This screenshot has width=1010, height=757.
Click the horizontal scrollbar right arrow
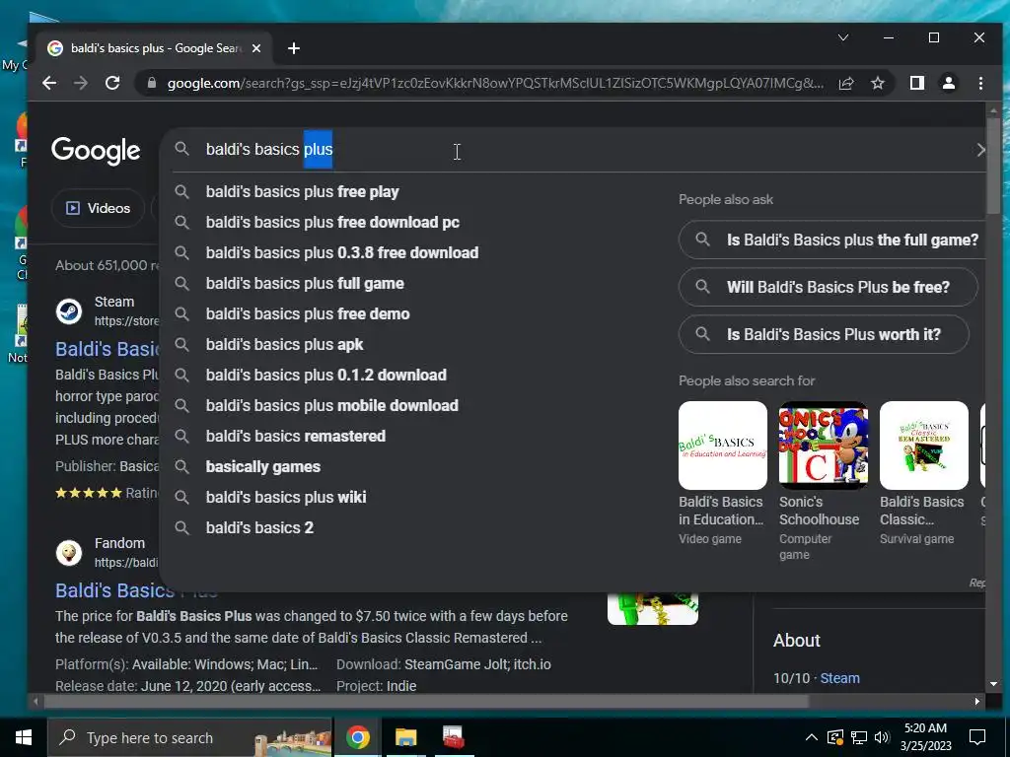[977, 701]
